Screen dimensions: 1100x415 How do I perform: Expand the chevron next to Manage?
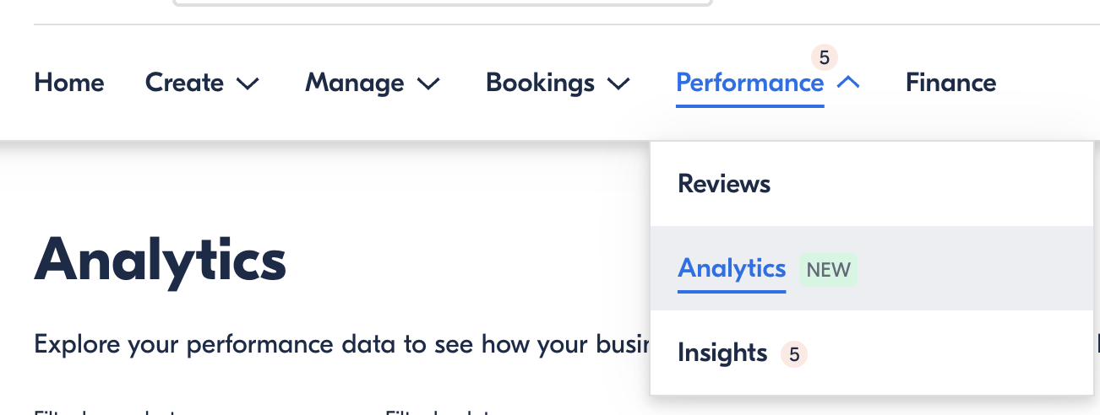[x=429, y=84]
